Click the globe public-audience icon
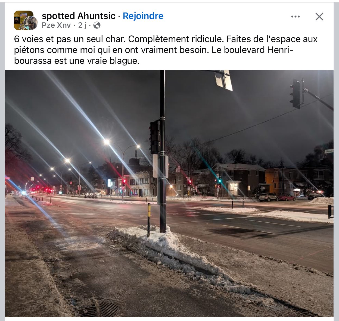 click(x=97, y=25)
